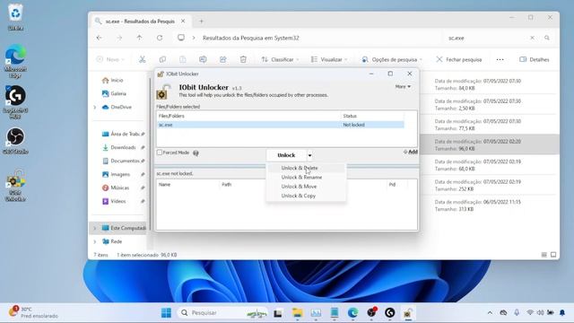The height and width of the screenshot is (323, 574).
Task: Click Add in IObit Unlocker
Action: tap(411, 152)
